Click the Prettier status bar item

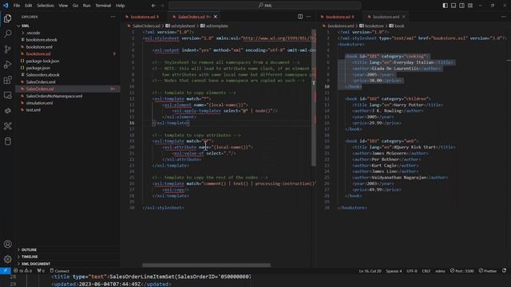pos(488,271)
